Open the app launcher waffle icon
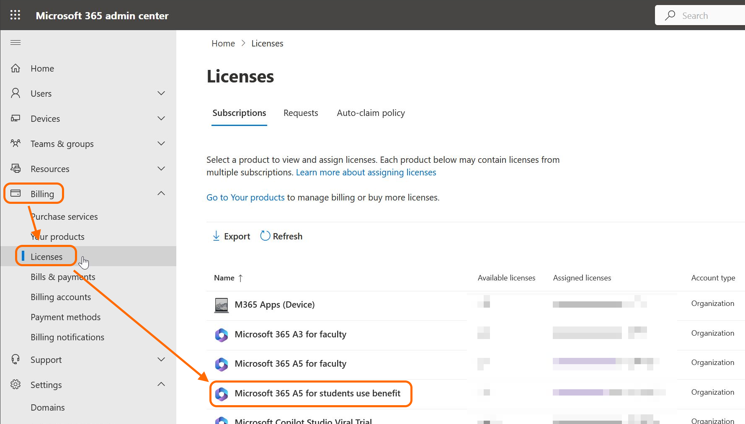Viewport: 745px width, 424px height. [15, 15]
